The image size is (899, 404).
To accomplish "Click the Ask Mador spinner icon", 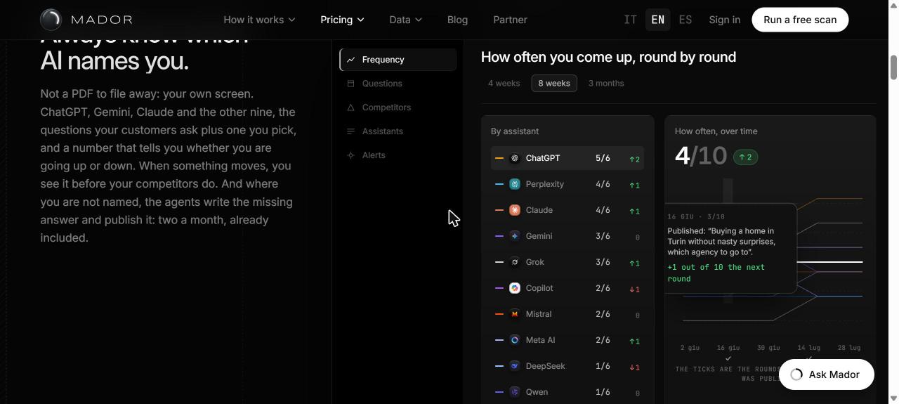I will [796, 374].
